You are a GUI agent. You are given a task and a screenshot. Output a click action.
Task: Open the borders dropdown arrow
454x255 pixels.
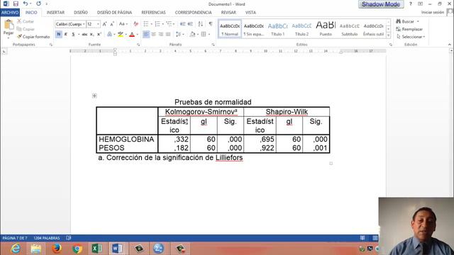(x=209, y=35)
